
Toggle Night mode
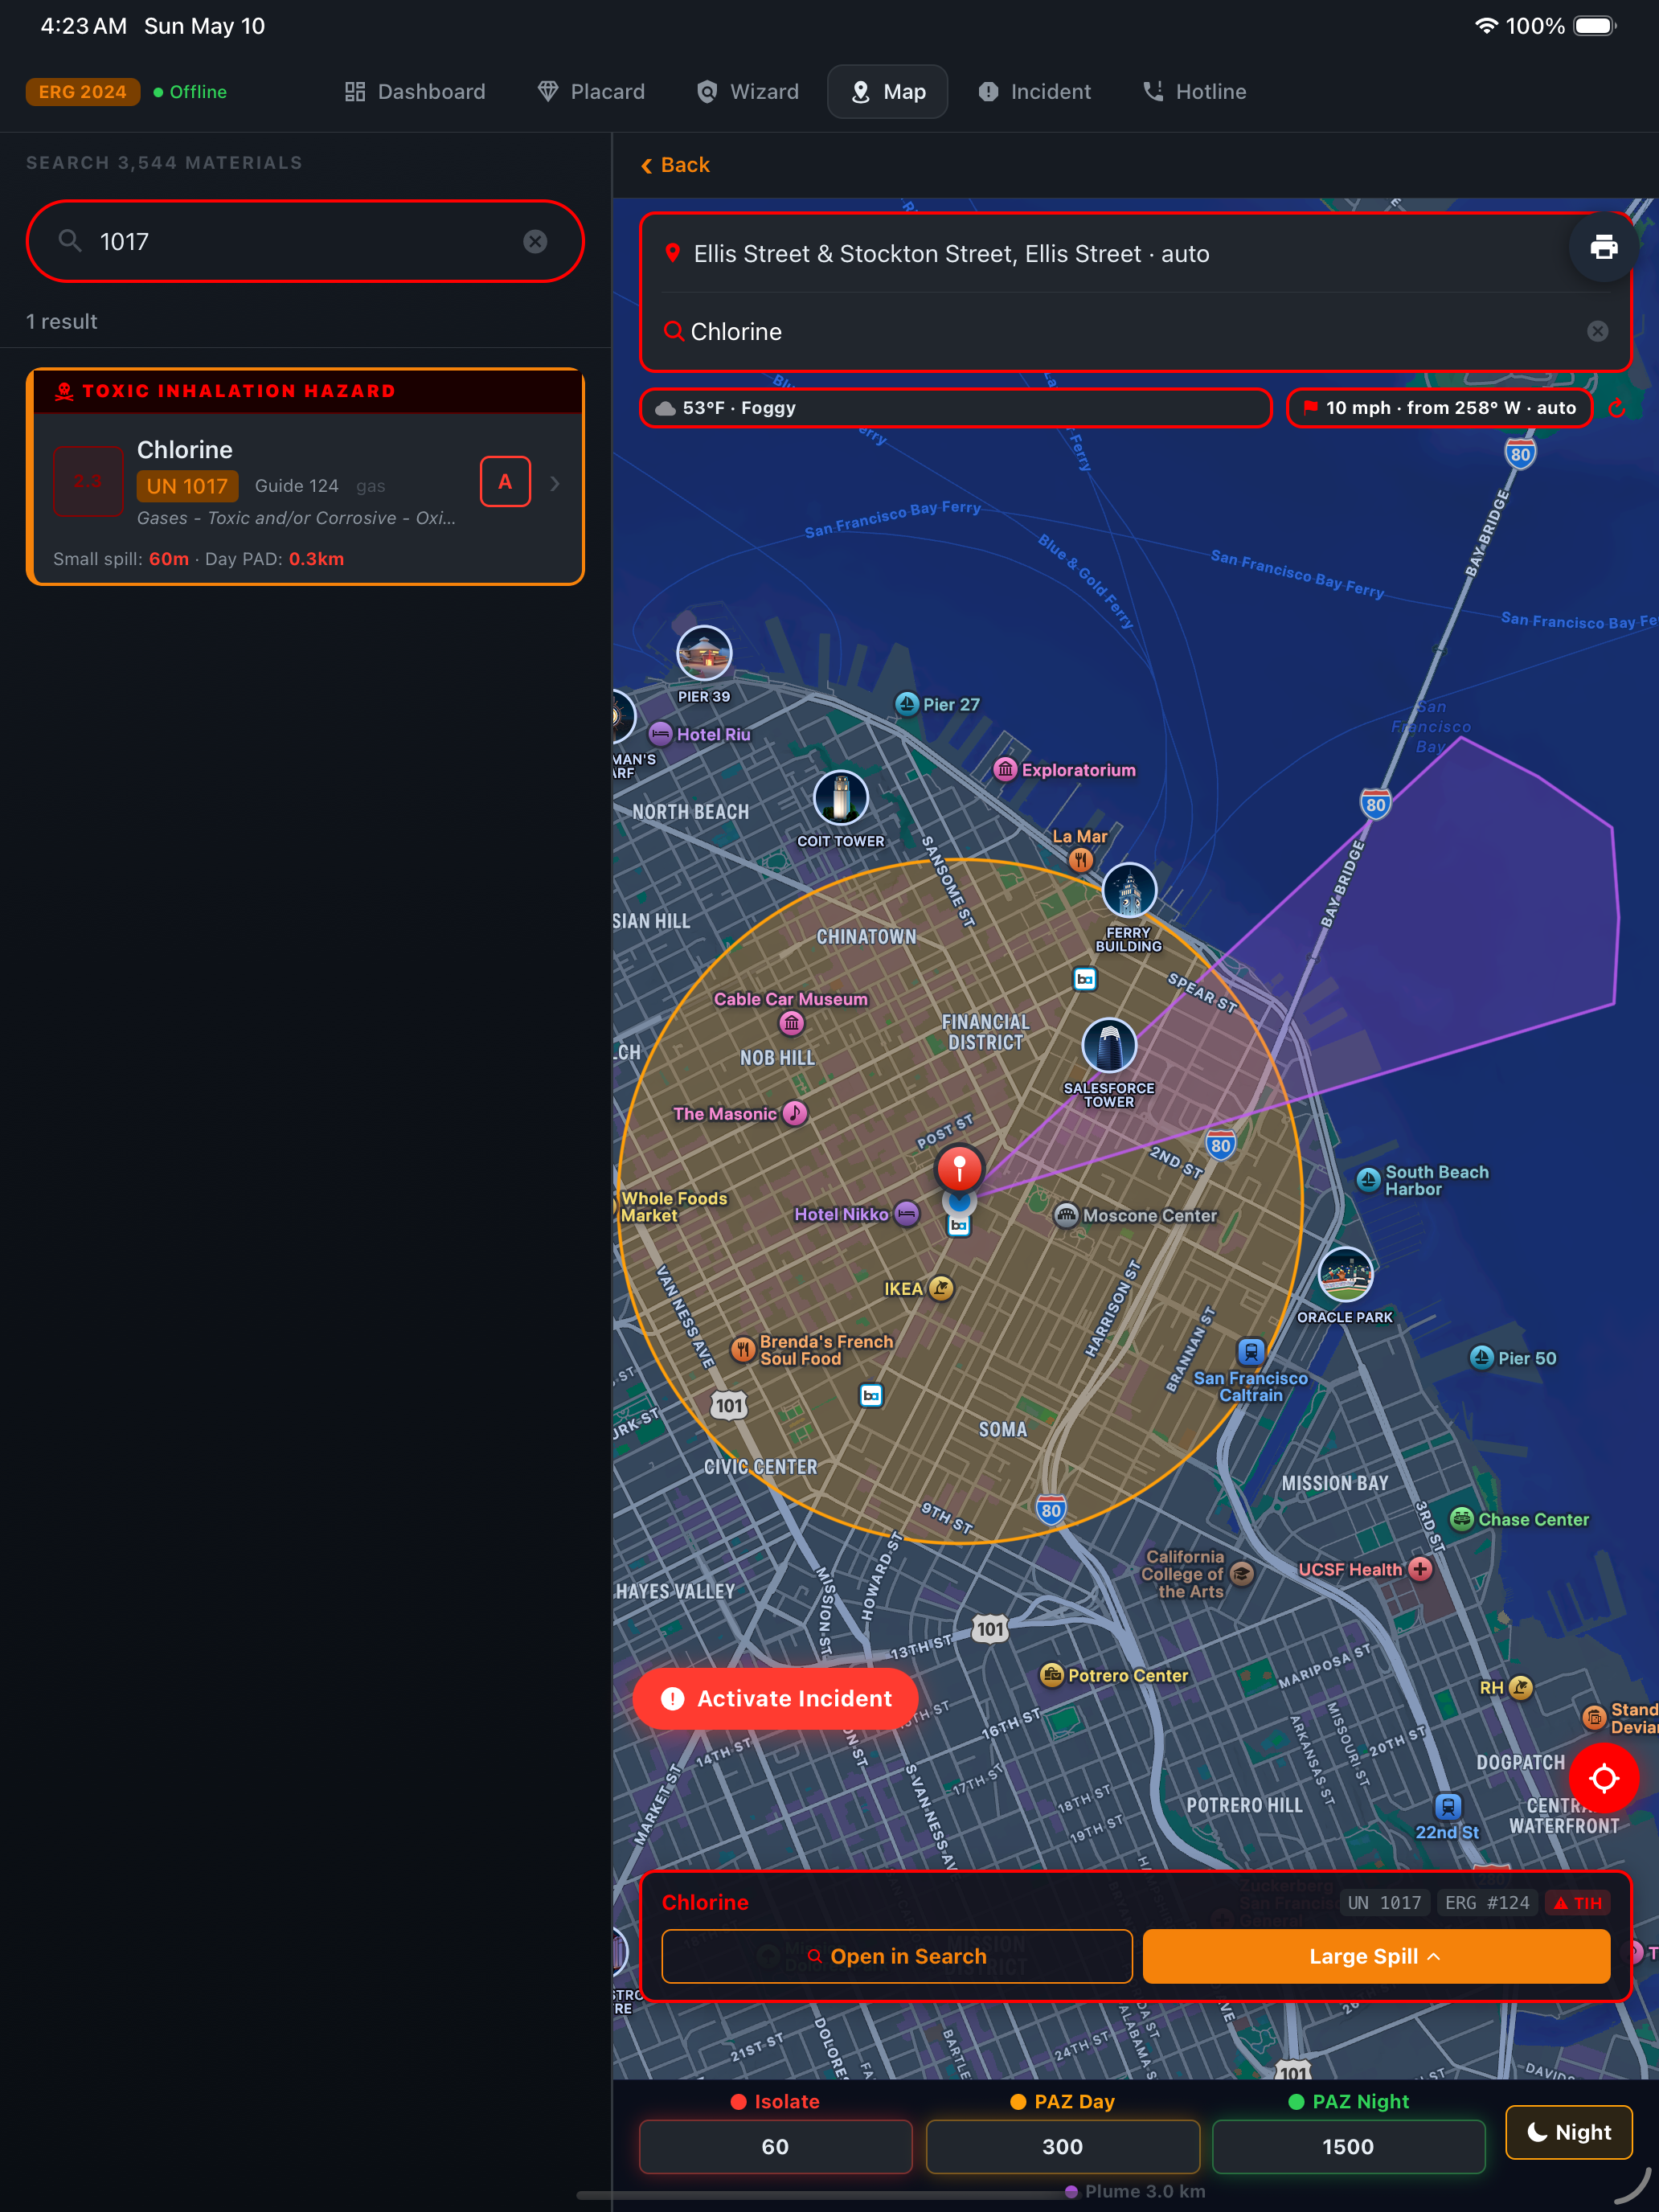click(x=1568, y=2132)
